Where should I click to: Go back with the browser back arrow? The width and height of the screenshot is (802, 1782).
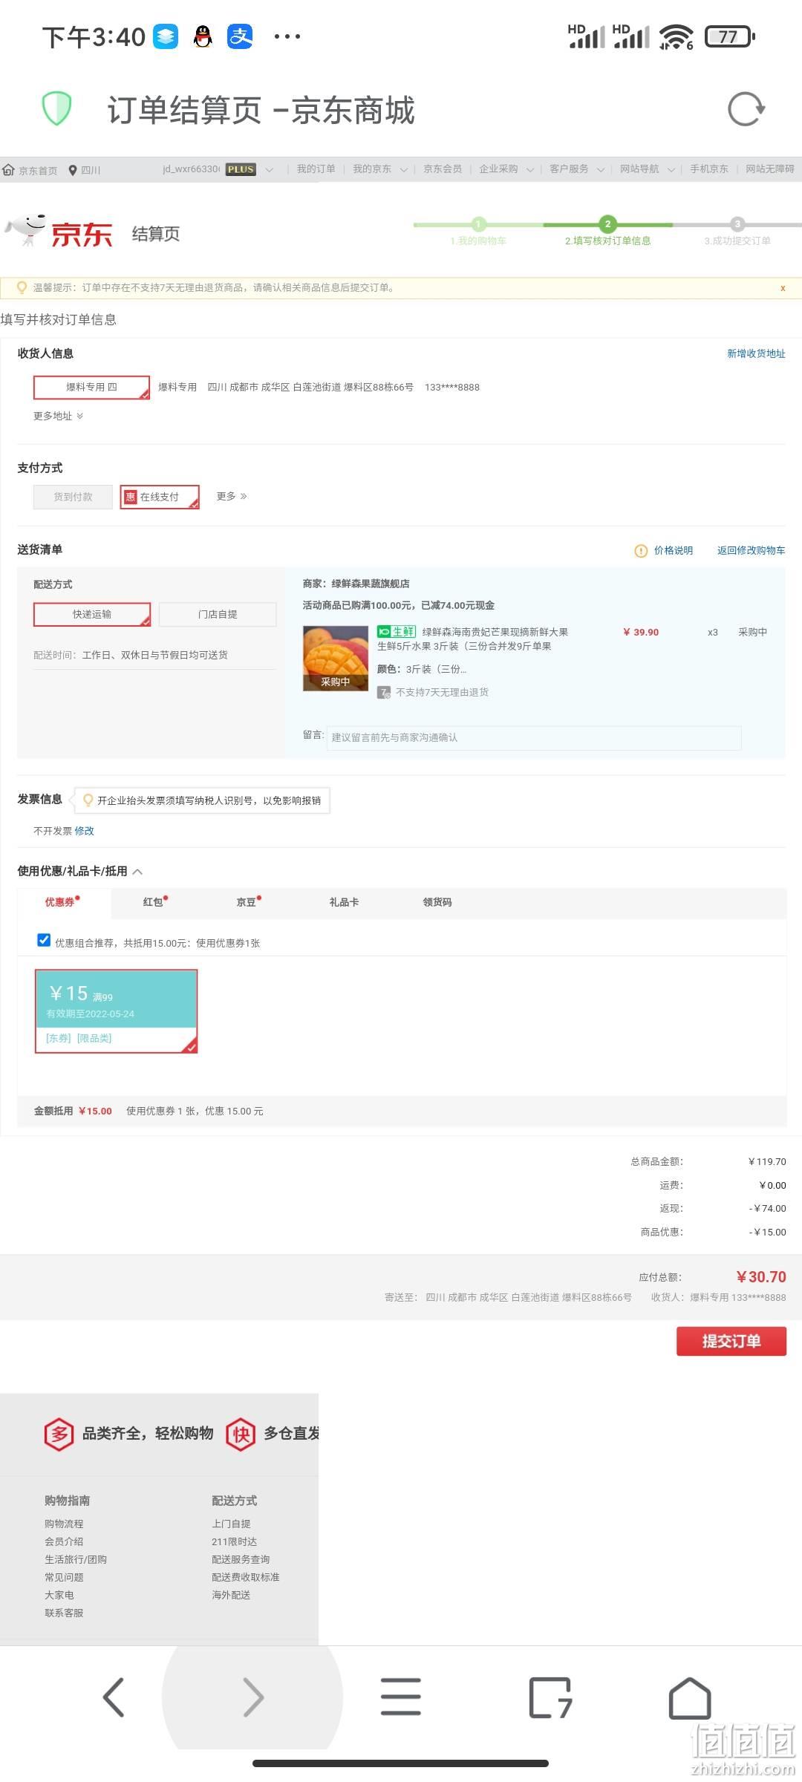tap(114, 1697)
